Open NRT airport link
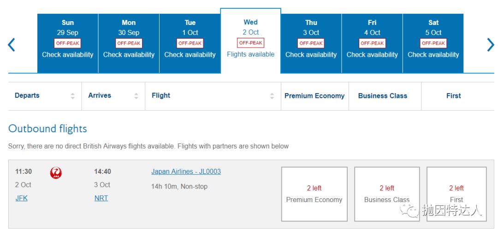Screen dimensions: 498x232 [101, 198]
